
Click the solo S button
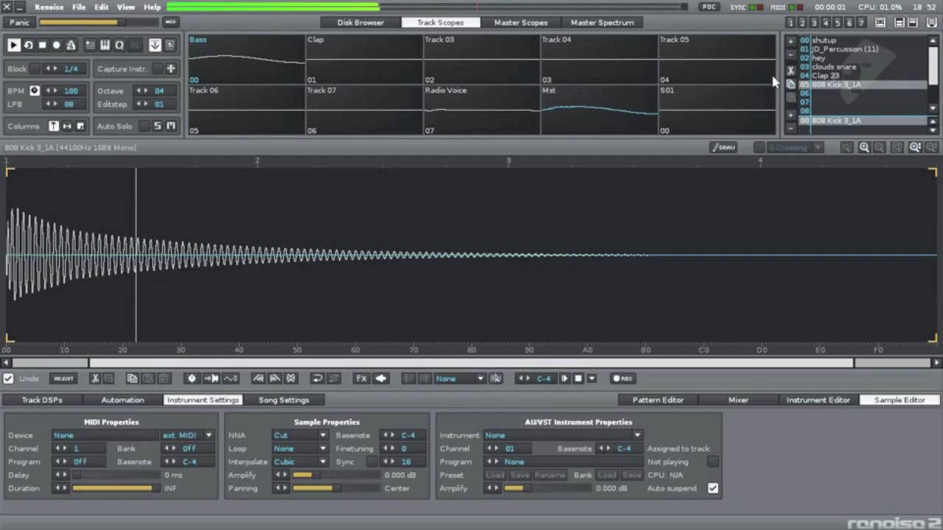[157, 126]
